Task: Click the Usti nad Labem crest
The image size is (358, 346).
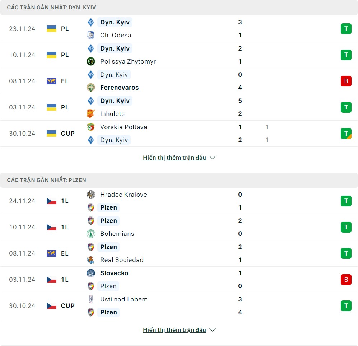Action: (90, 299)
